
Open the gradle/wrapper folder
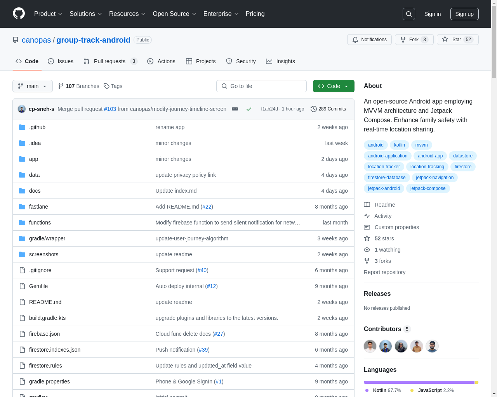click(x=47, y=238)
